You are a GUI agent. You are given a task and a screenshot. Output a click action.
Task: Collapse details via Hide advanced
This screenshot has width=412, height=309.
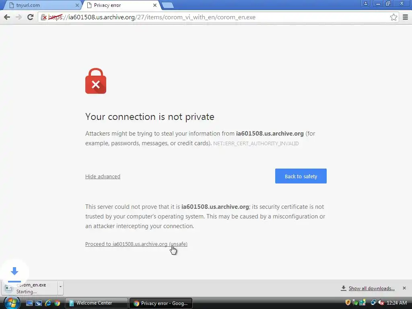coord(103,176)
